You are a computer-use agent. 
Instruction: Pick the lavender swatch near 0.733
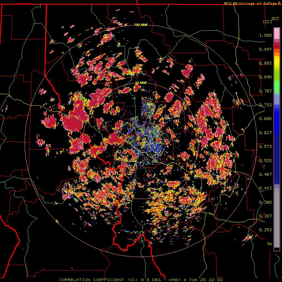tap(277, 99)
